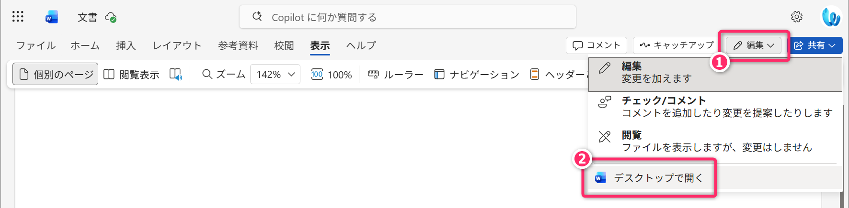Launch Immersive Reader book icon
This screenshot has width=849, height=208.
tap(175, 75)
